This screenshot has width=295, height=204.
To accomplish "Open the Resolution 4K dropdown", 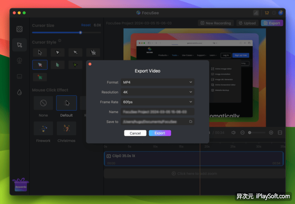I will tap(157, 92).
